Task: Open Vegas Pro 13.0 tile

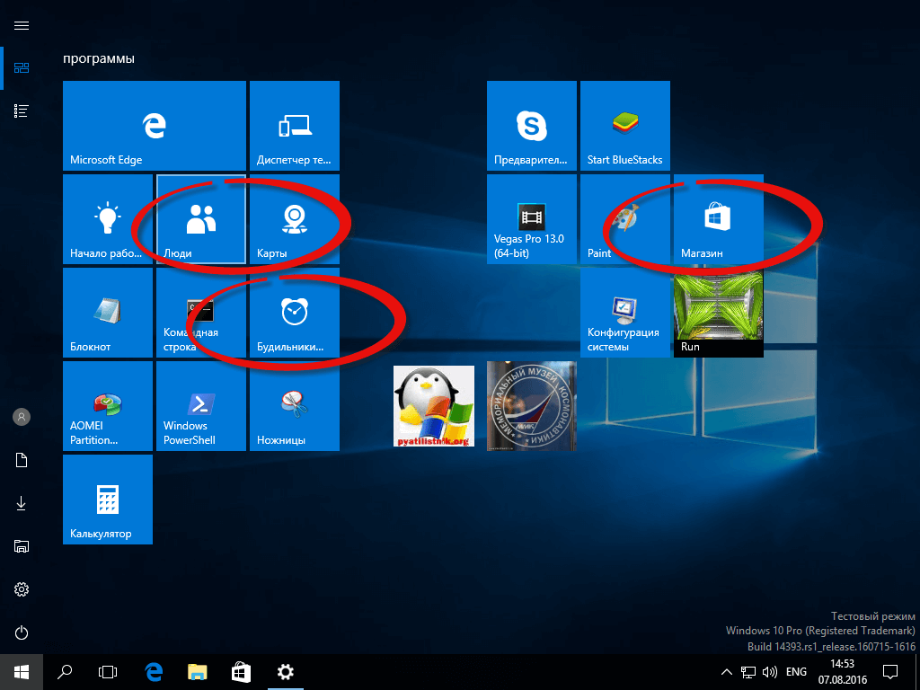Action: pyautogui.click(x=532, y=219)
